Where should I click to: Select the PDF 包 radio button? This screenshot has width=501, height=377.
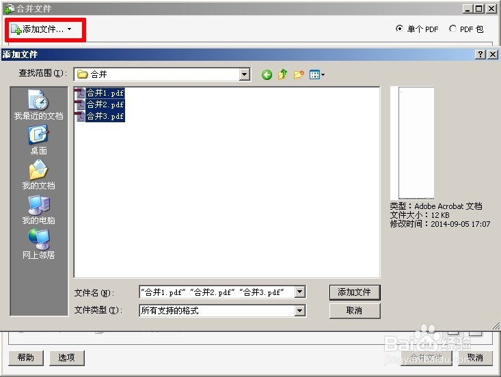pos(452,29)
